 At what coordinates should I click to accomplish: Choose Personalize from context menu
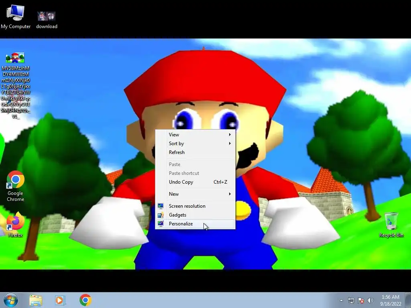point(195,224)
